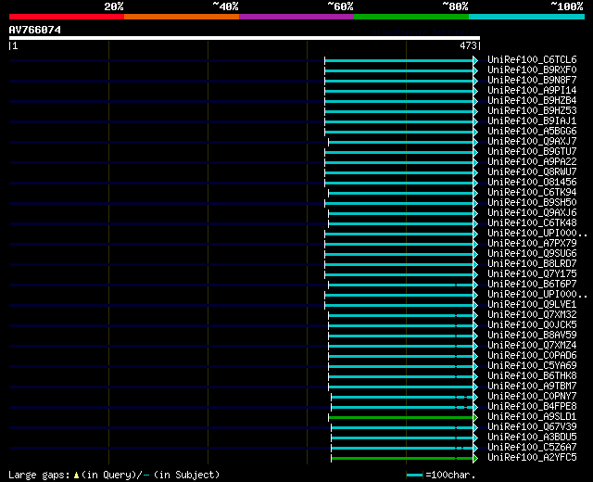
Task: Click the =100char. scale legend text
Action: coord(450,475)
